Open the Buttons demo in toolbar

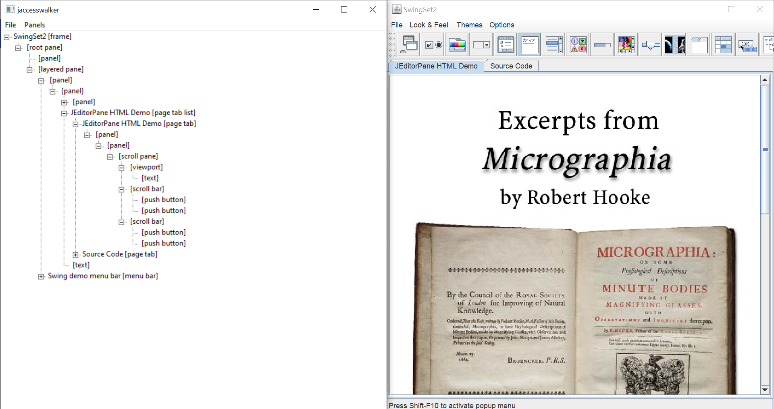click(433, 45)
